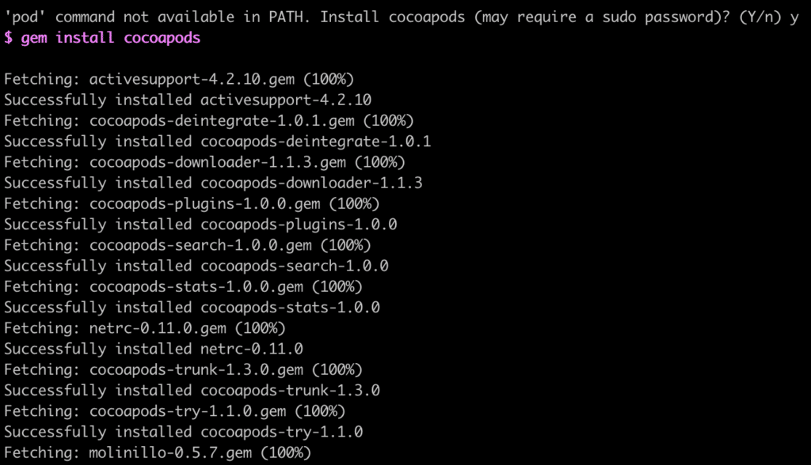811x465 pixels.
Task: Click the Fetching cocoapods-downloader-1.1.3.gem line
Action: pyautogui.click(x=204, y=162)
